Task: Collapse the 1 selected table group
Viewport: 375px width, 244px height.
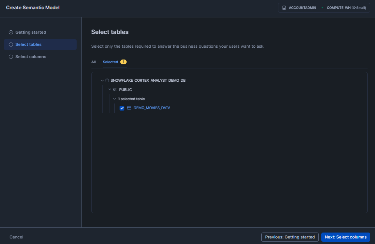Action: 114,99
